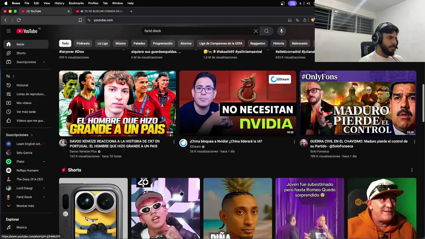Click Solo Fonseca channel avatar
The image size is (425, 239).
click(x=303, y=143)
